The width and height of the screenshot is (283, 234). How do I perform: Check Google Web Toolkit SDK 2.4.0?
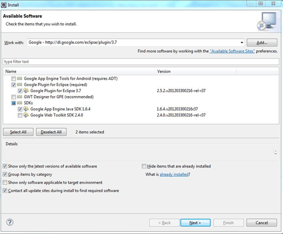(x=20, y=115)
